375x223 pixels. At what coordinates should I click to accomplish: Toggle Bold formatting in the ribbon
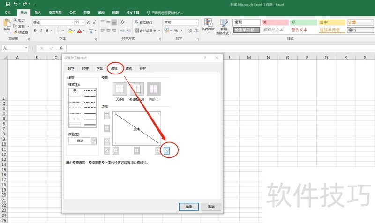35,30
